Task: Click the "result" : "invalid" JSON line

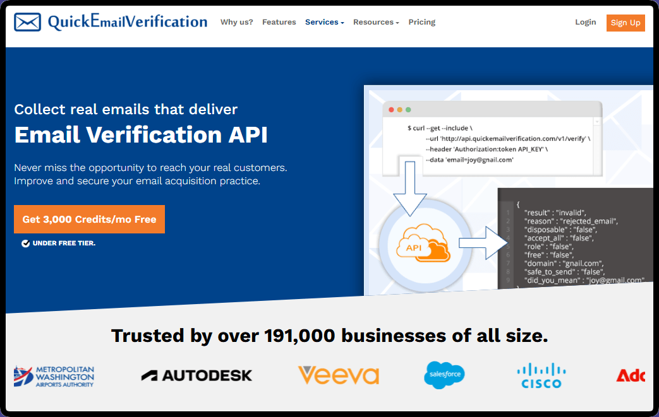Action: [x=555, y=213]
